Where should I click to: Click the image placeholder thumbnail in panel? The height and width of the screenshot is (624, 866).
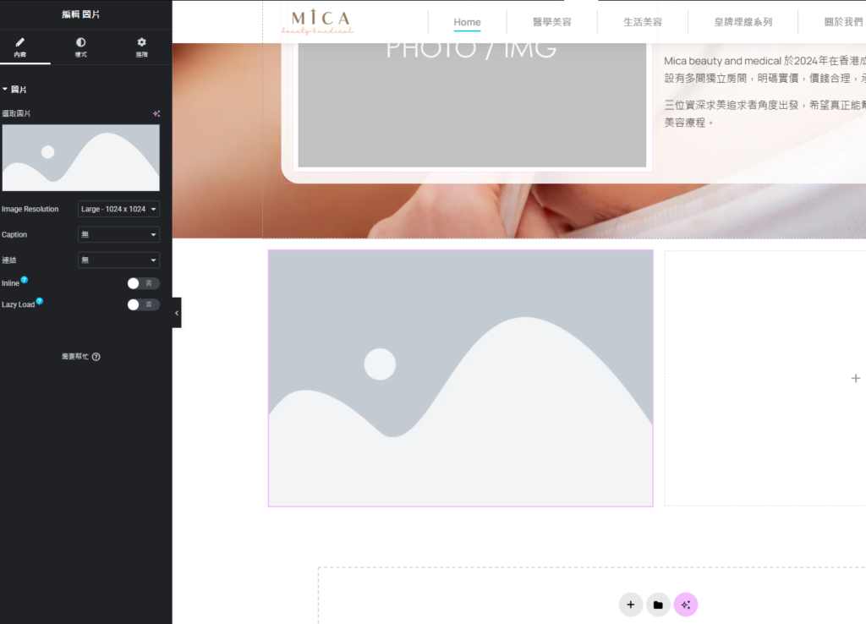tap(80, 158)
